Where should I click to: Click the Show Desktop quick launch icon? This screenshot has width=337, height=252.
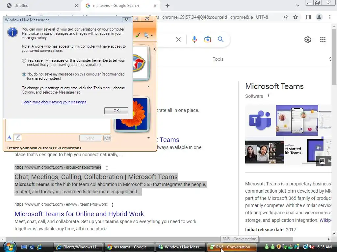(x=24, y=247)
